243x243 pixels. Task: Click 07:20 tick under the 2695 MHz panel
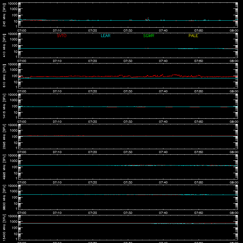click(93, 152)
